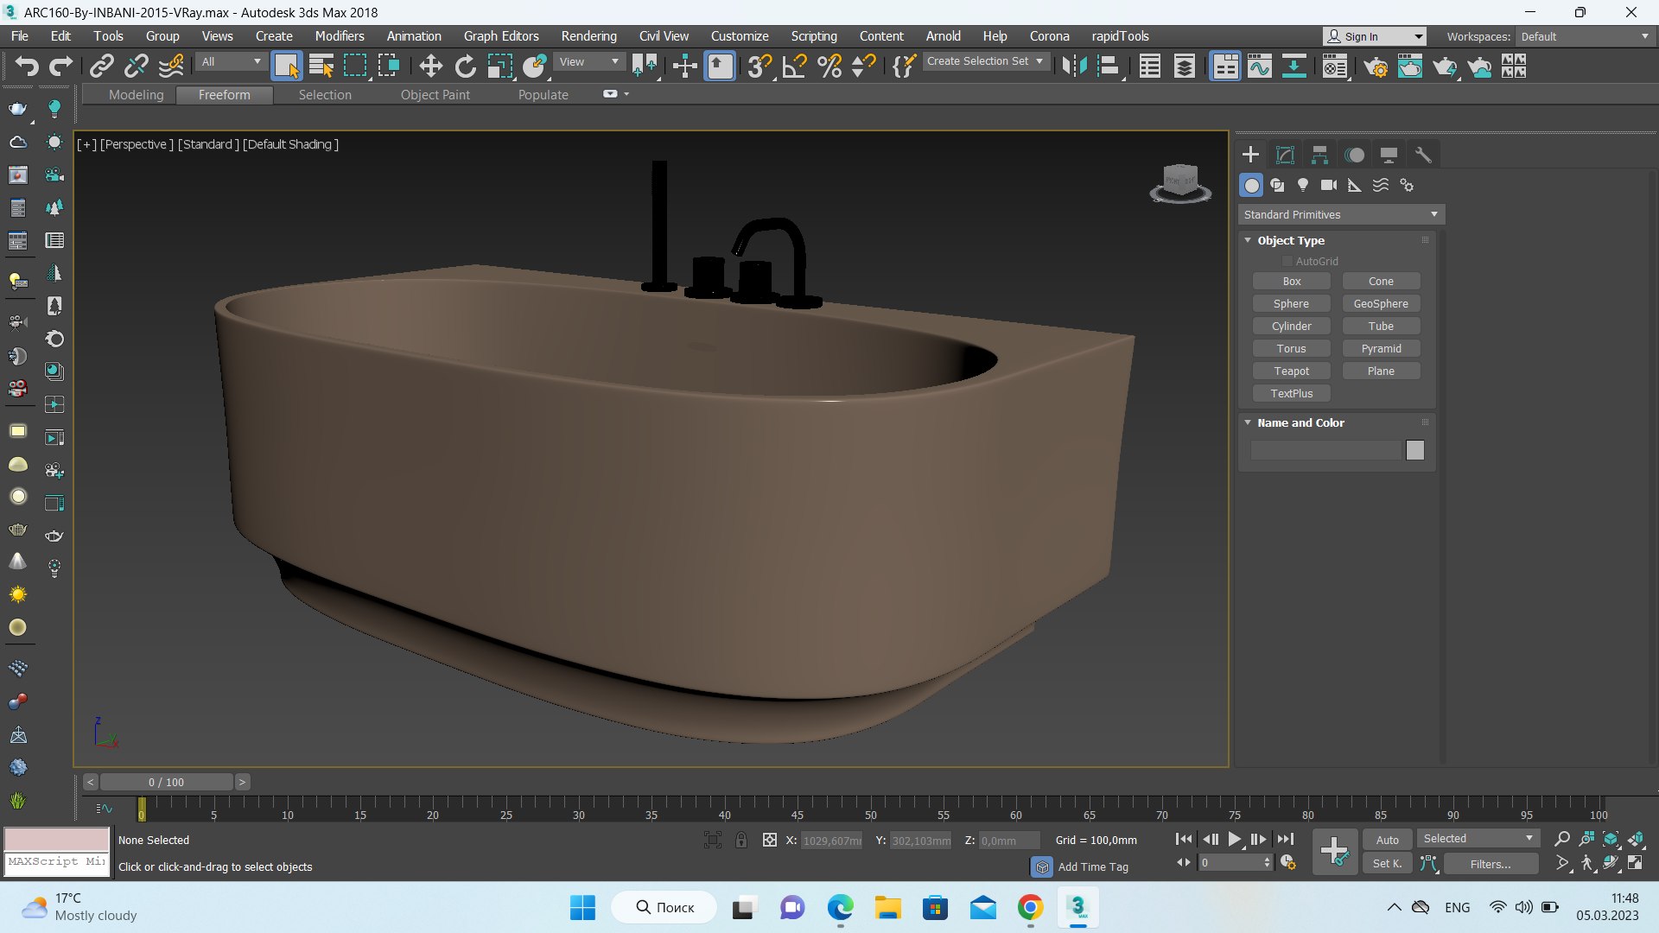Click the TextPlus button
1659x933 pixels.
tap(1292, 393)
